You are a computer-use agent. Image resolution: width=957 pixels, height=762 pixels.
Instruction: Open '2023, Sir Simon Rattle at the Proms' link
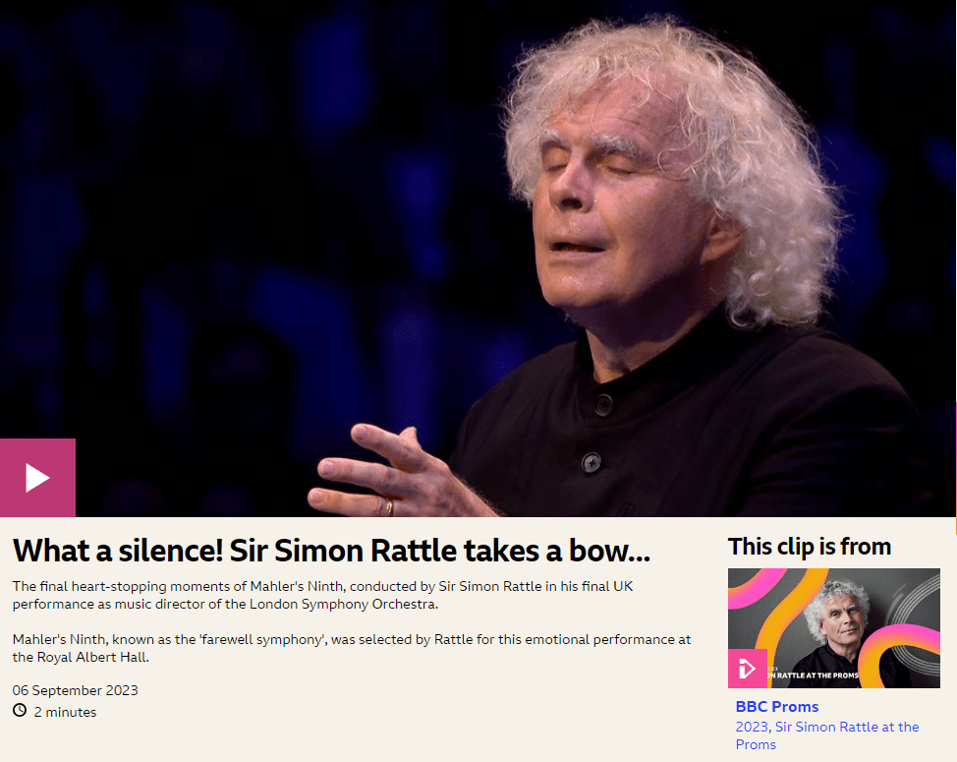pyautogui.click(x=827, y=735)
